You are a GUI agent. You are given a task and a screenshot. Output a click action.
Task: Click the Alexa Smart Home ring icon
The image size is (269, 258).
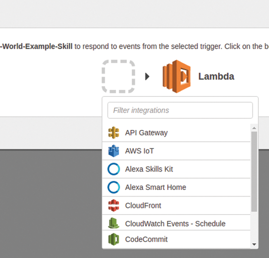tap(114, 187)
